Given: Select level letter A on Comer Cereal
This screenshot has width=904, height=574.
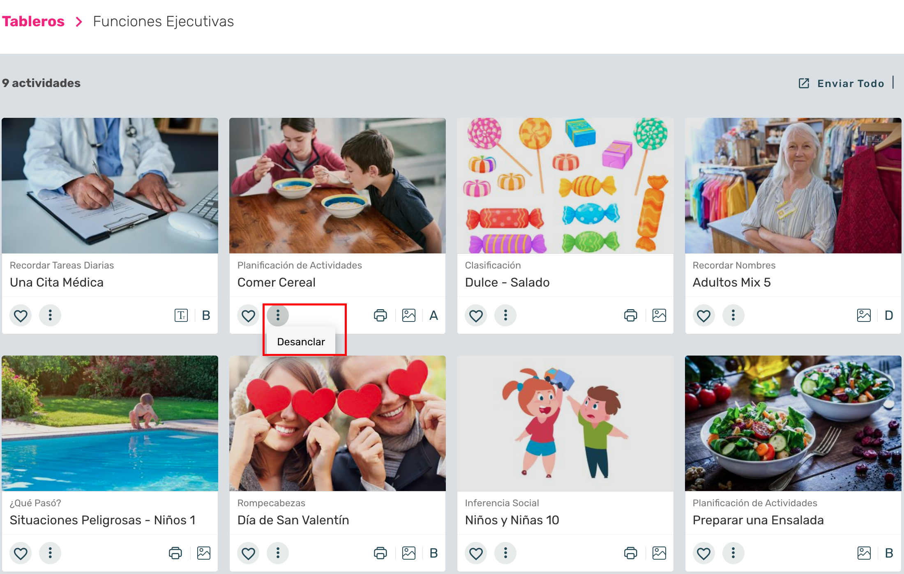Looking at the screenshot, I should [x=434, y=315].
